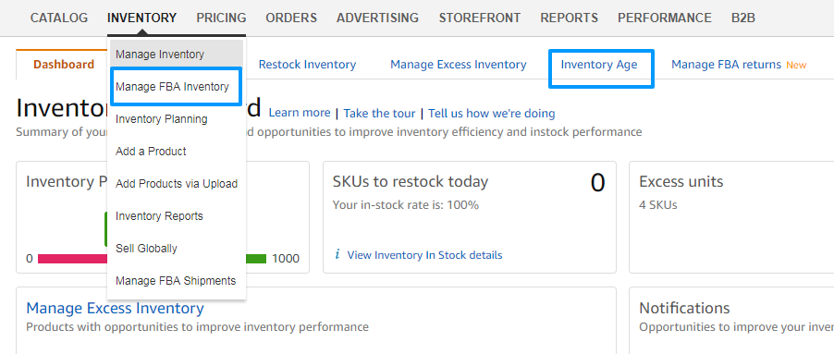
Task: Select Inventory Reports from the menu
Action: point(160,216)
